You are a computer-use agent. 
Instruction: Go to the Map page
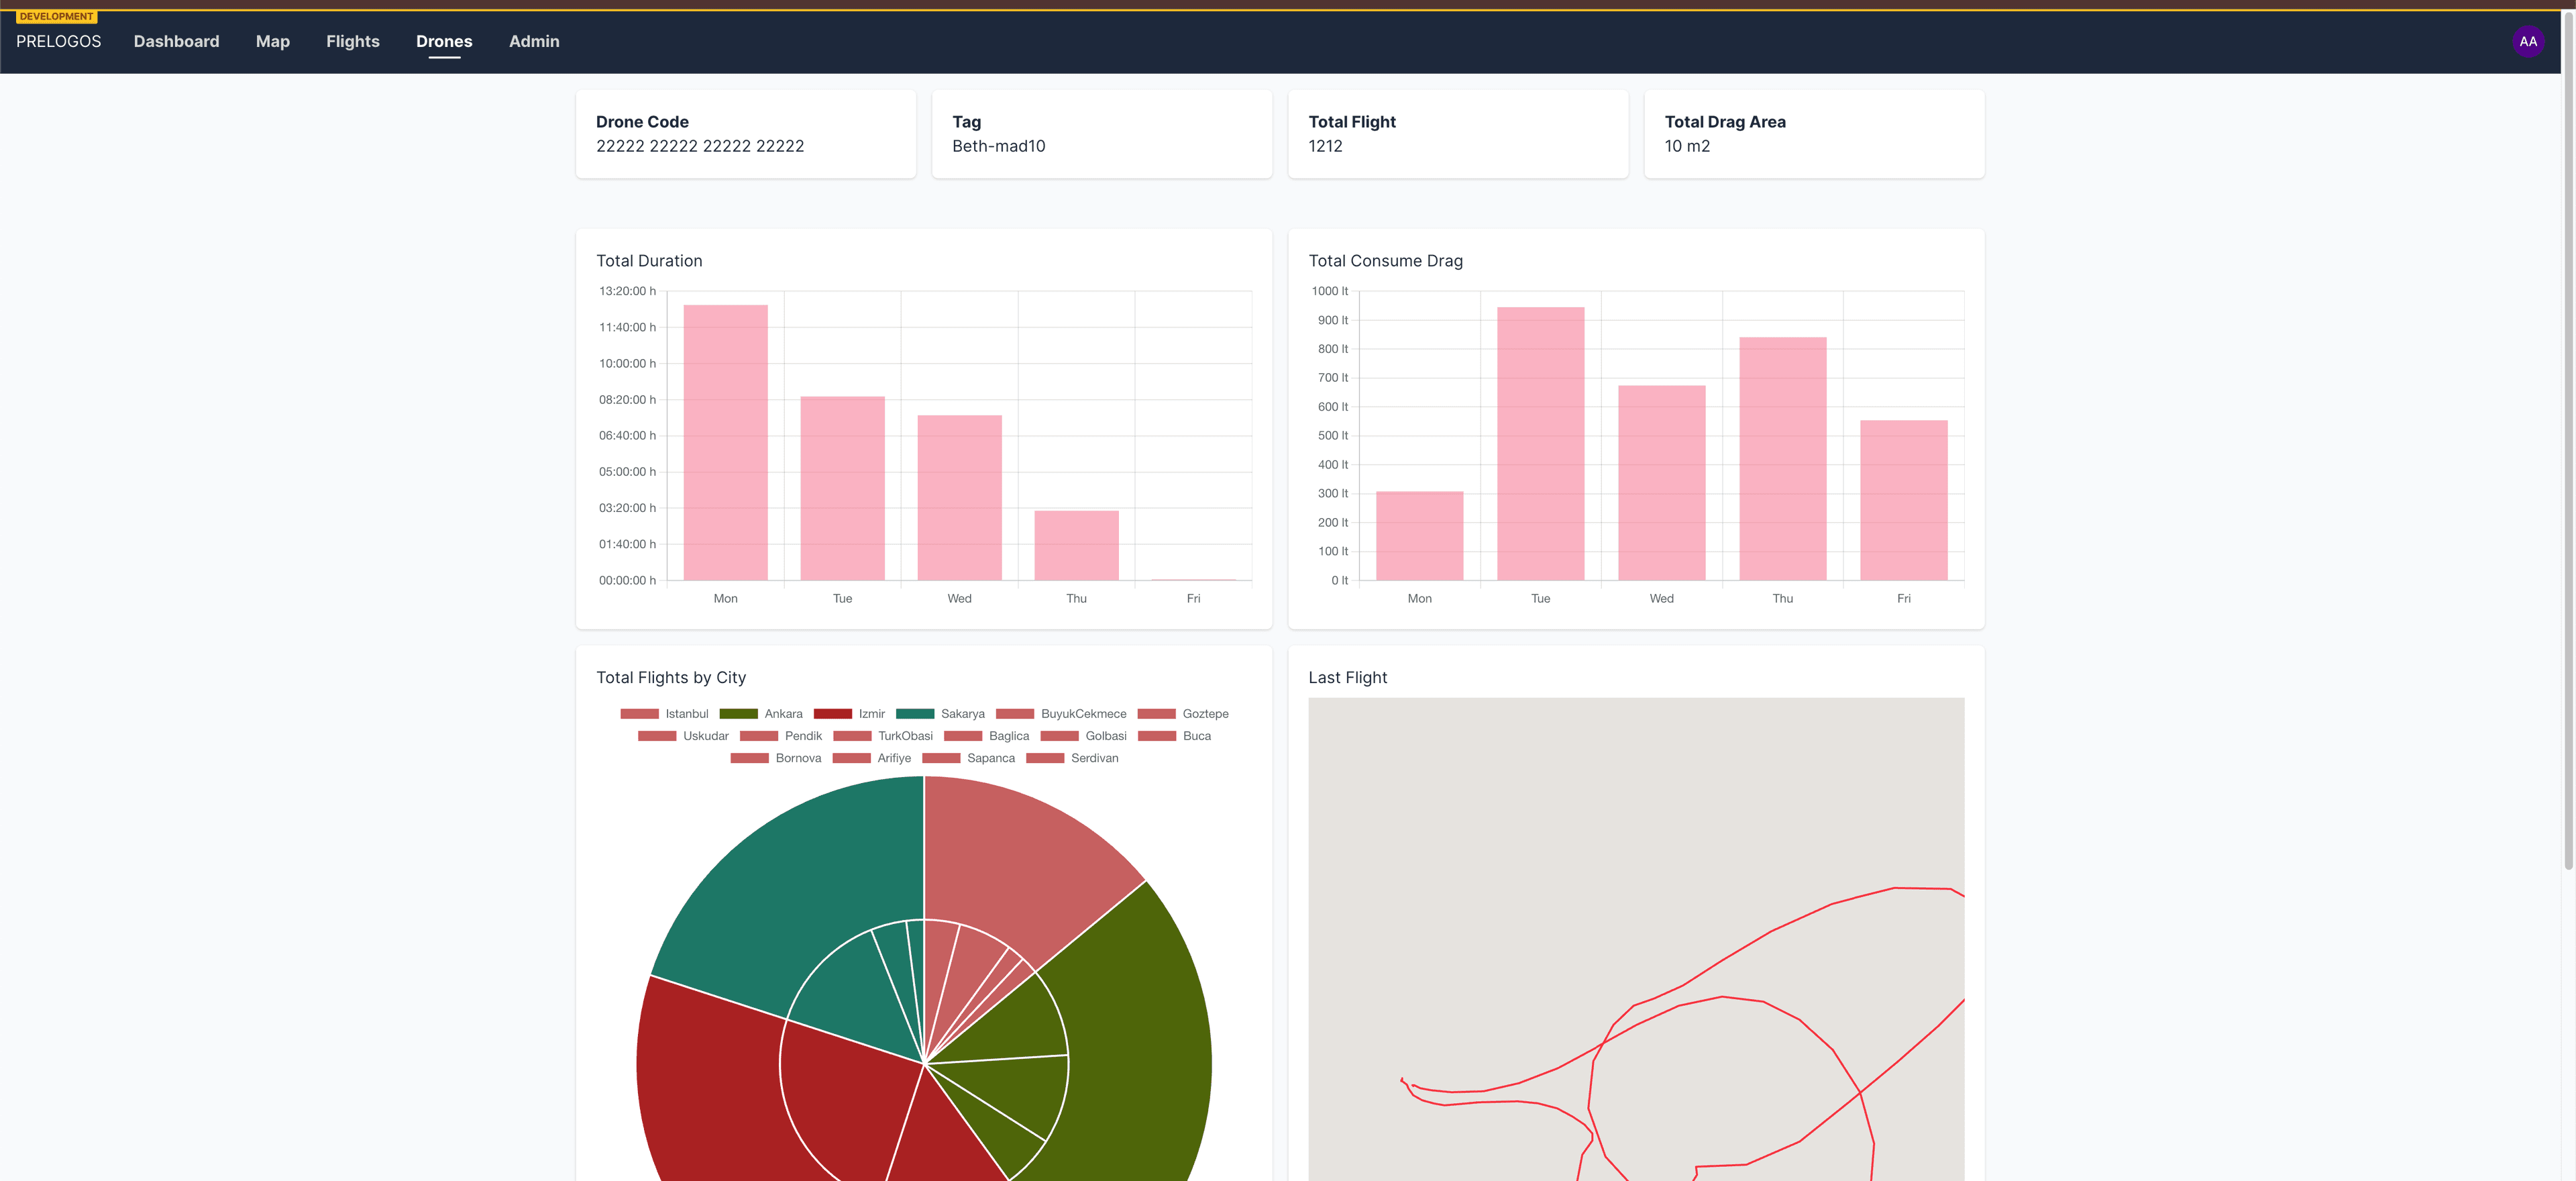[272, 41]
